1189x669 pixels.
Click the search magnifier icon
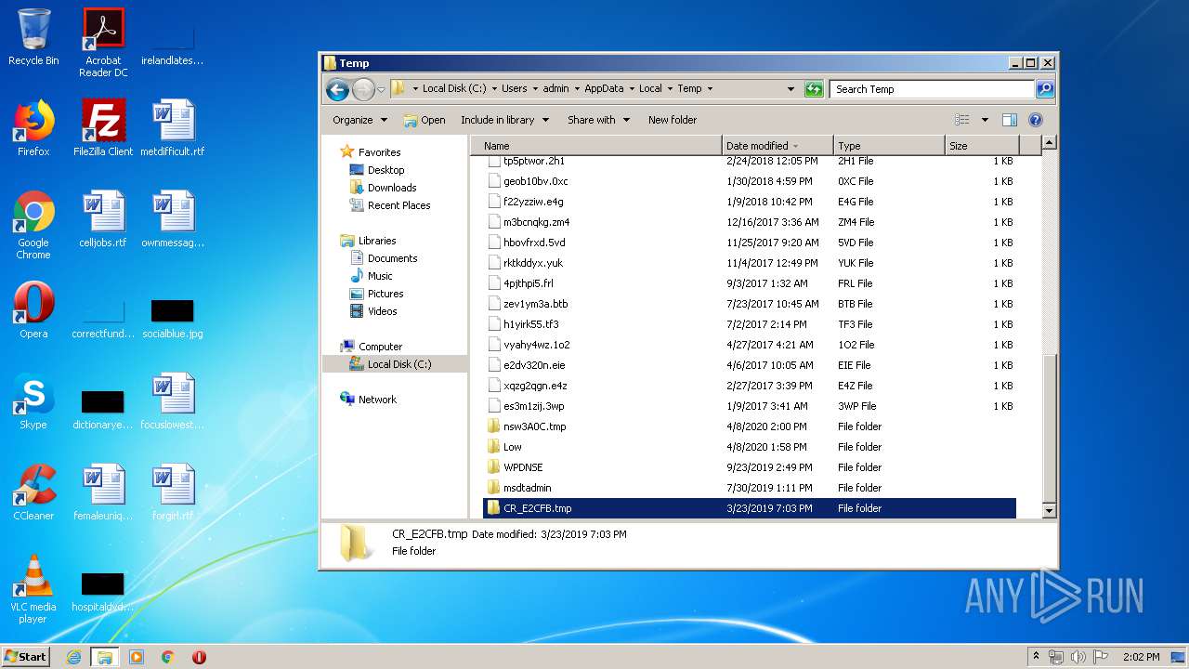1045,89
